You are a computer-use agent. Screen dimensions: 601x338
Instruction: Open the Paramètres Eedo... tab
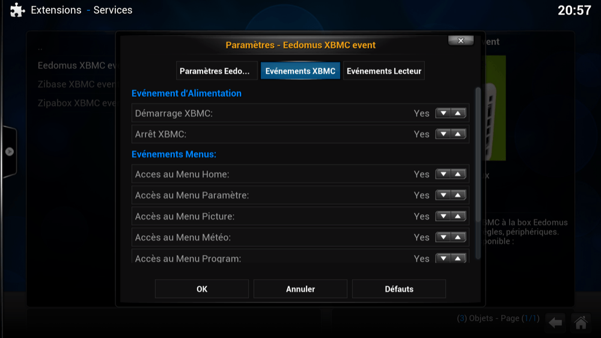click(x=216, y=71)
